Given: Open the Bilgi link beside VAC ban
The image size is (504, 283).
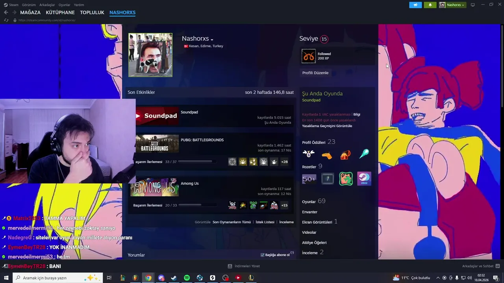Looking at the screenshot, I should tap(356, 114).
